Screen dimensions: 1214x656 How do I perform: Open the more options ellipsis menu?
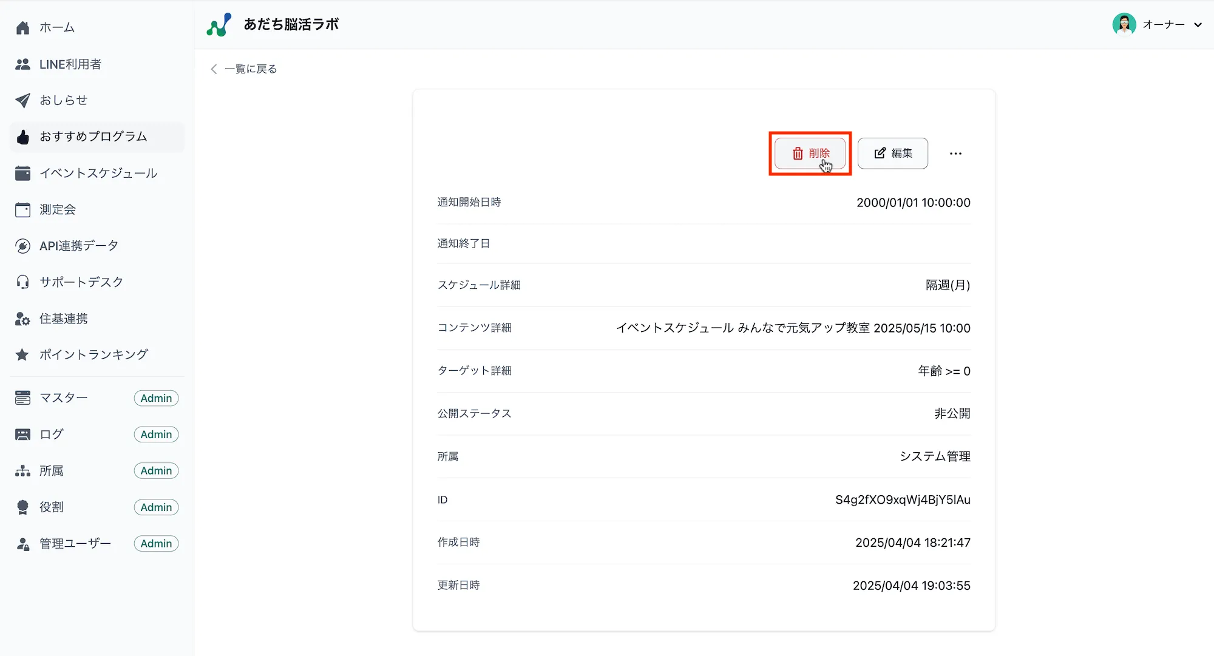955,154
